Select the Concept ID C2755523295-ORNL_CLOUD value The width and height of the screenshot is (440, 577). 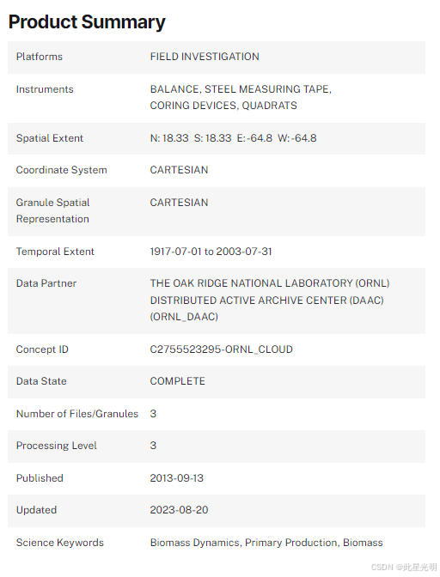pos(221,349)
